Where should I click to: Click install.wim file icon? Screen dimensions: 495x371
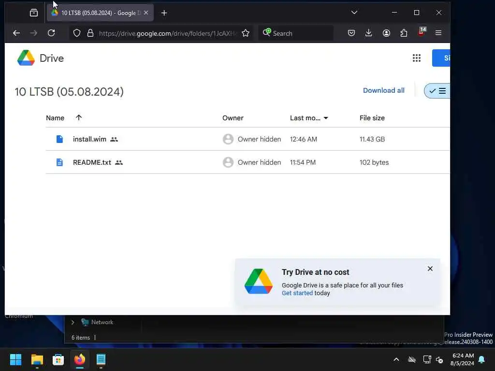[59, 139]
